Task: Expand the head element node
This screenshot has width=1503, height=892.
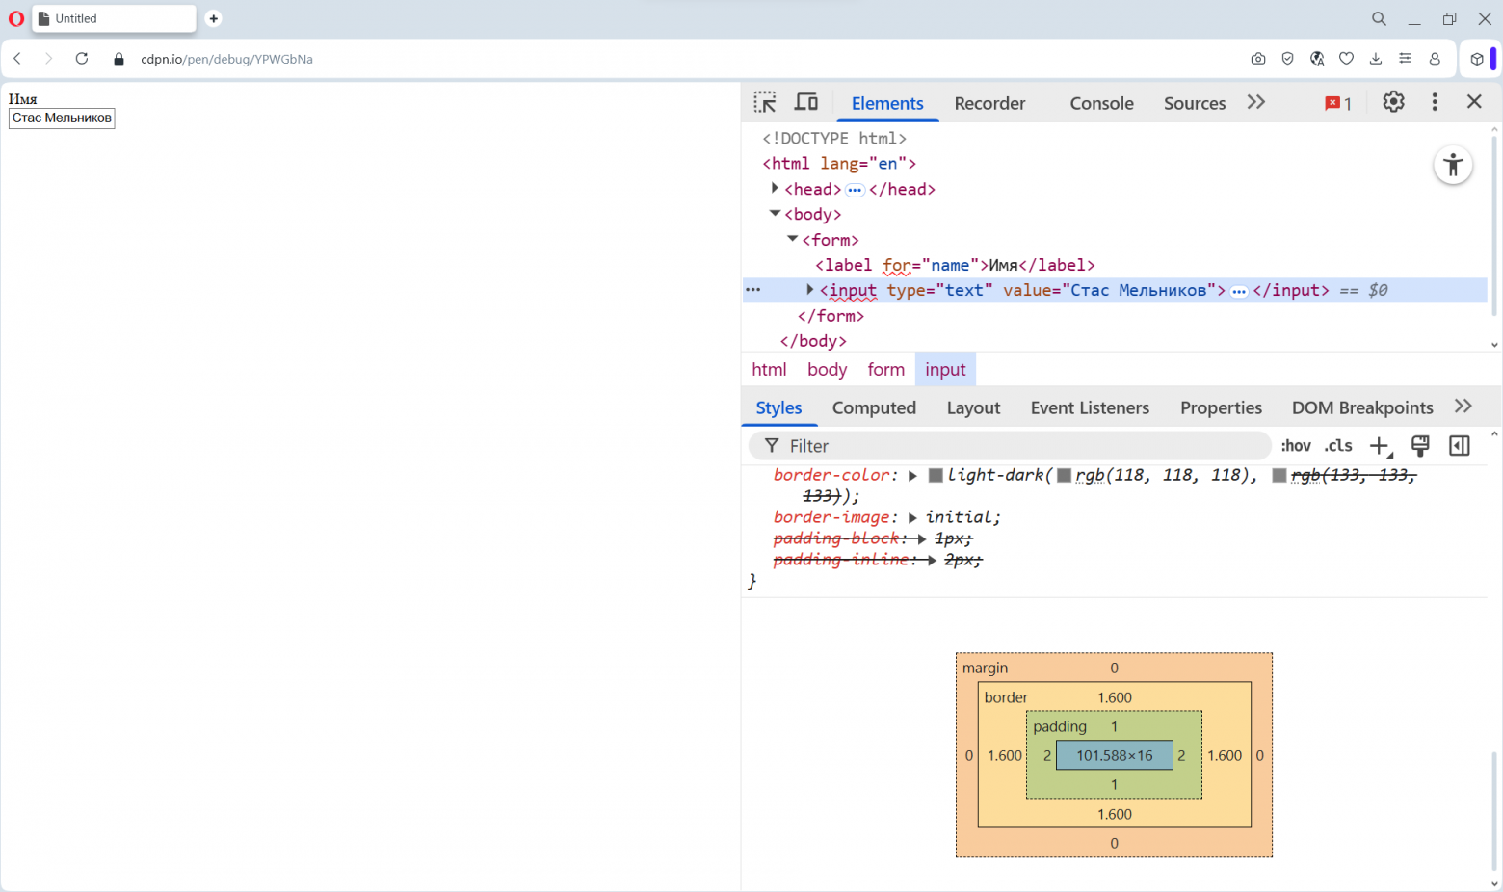Action: (775, 188)
